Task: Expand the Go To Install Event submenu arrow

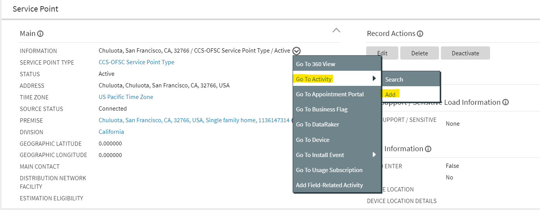Action: point(374,155)
